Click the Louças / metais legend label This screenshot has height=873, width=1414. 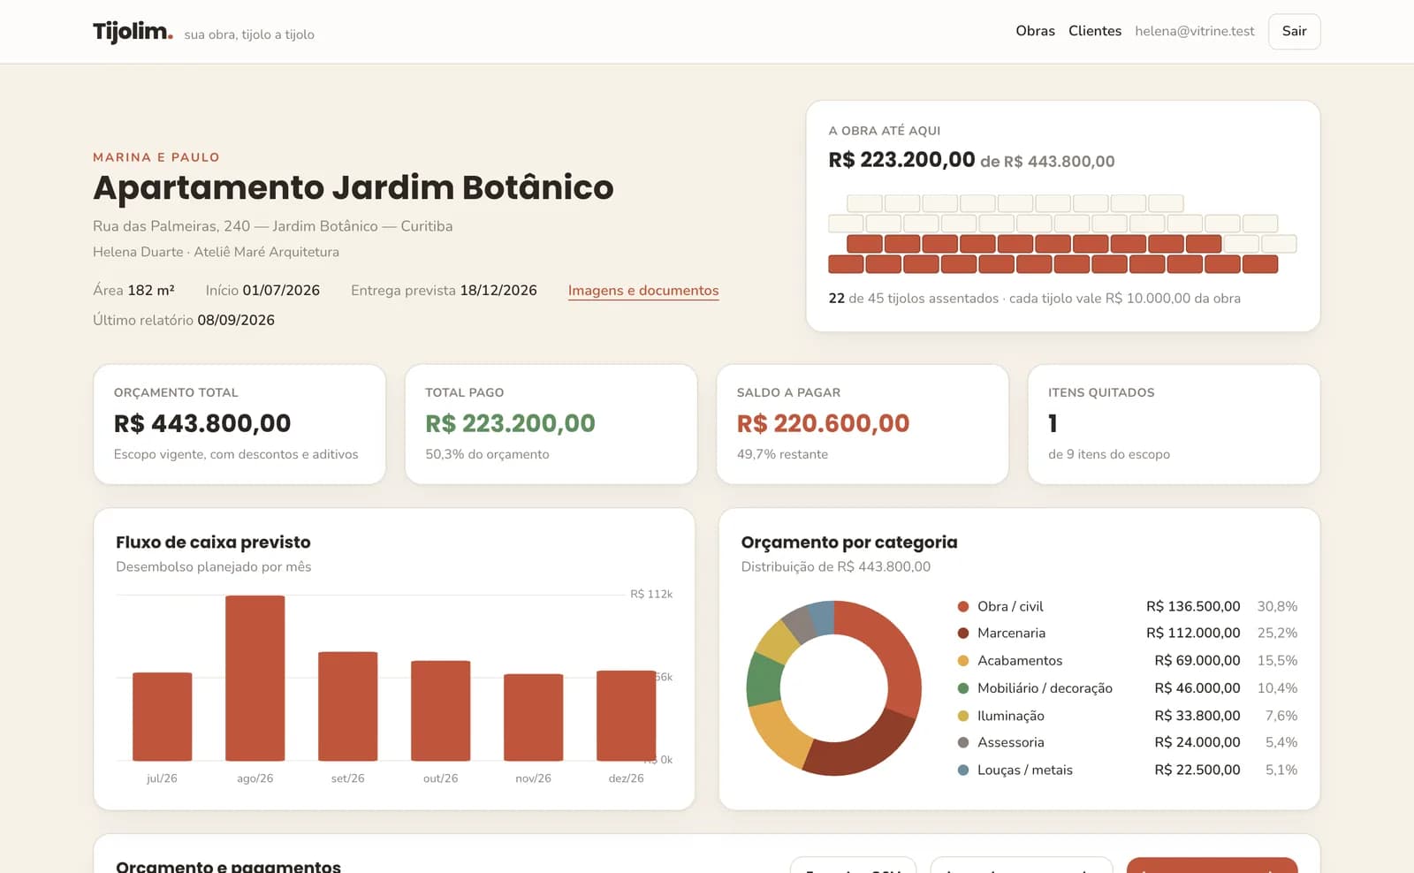pos(1025,770)
